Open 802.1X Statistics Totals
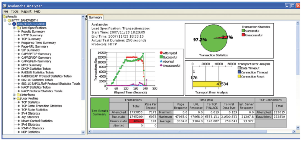302x141 pixels. tap(37, 80)
